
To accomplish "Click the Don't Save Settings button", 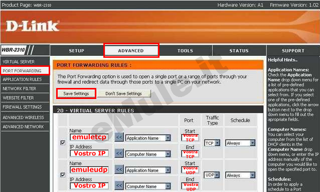I will (124, 93).
